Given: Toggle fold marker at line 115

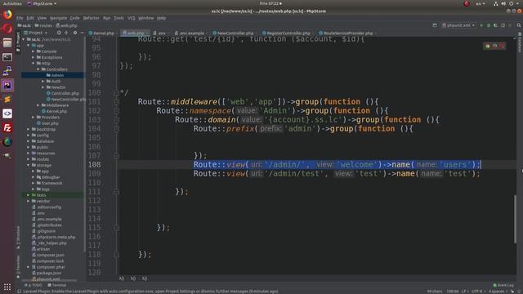Looking at the screenshot, I should coord(116,228).
